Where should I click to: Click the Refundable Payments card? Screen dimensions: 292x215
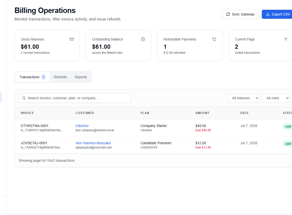[x=190, y=45]
